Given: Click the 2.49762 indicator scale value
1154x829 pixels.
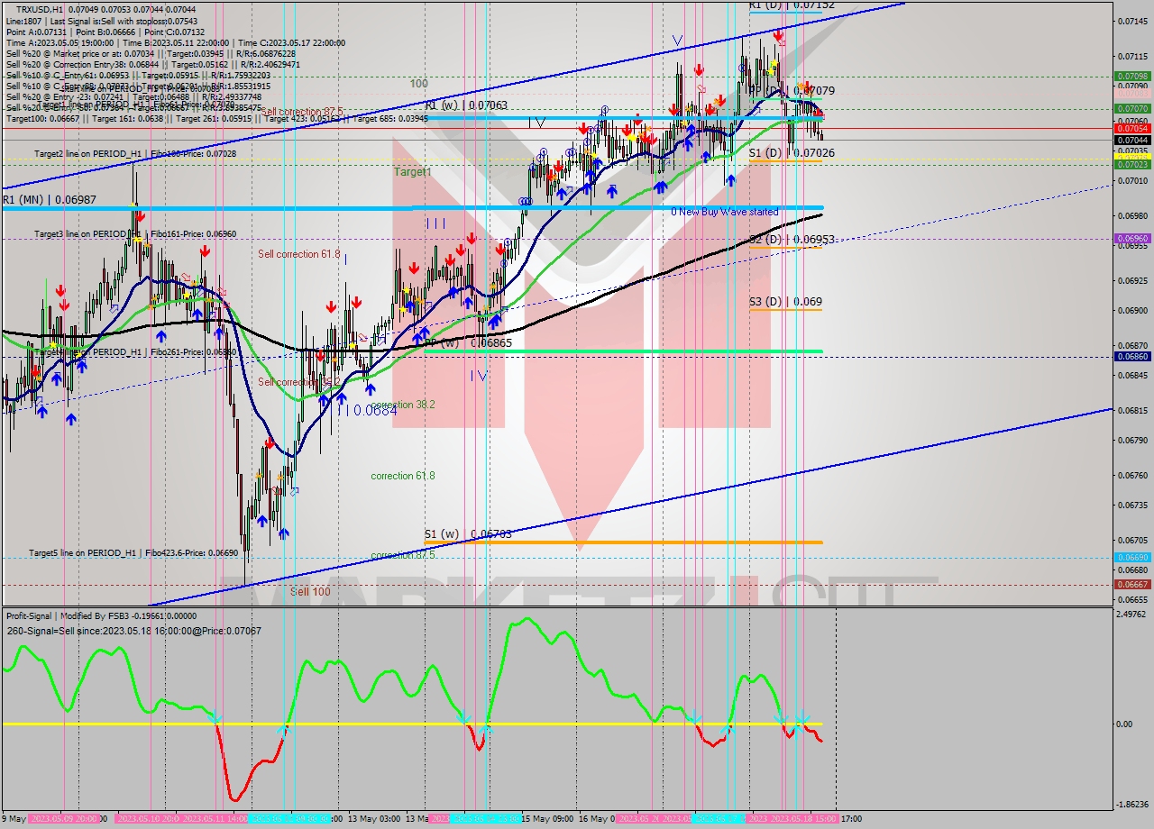Looking at the screenshot, I should click(x=1132, y=615).
